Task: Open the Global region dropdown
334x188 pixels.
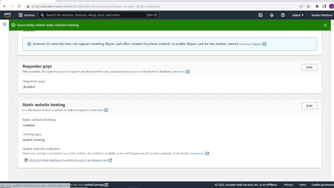Action: click(x=298, y=15)
